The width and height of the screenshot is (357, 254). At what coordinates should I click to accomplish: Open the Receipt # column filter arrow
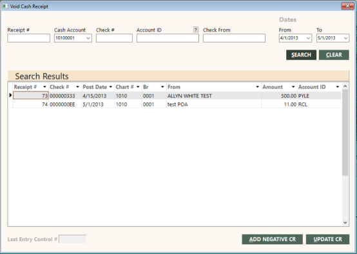pyautogui.click(x=44, y=87)
